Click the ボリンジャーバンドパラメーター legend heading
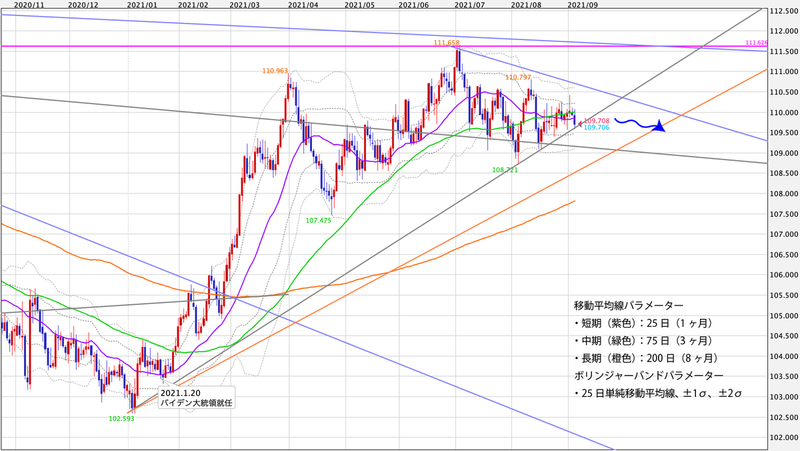 (x=647, y=376)
